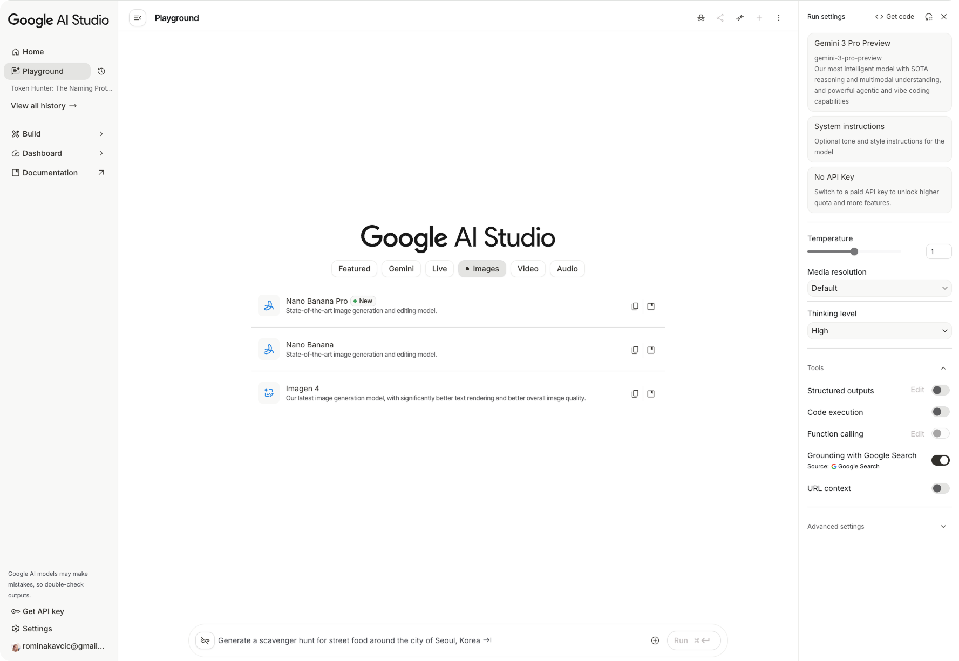Select the Imagen 4 model row
959x661 pixels.
tap(458, 393)
